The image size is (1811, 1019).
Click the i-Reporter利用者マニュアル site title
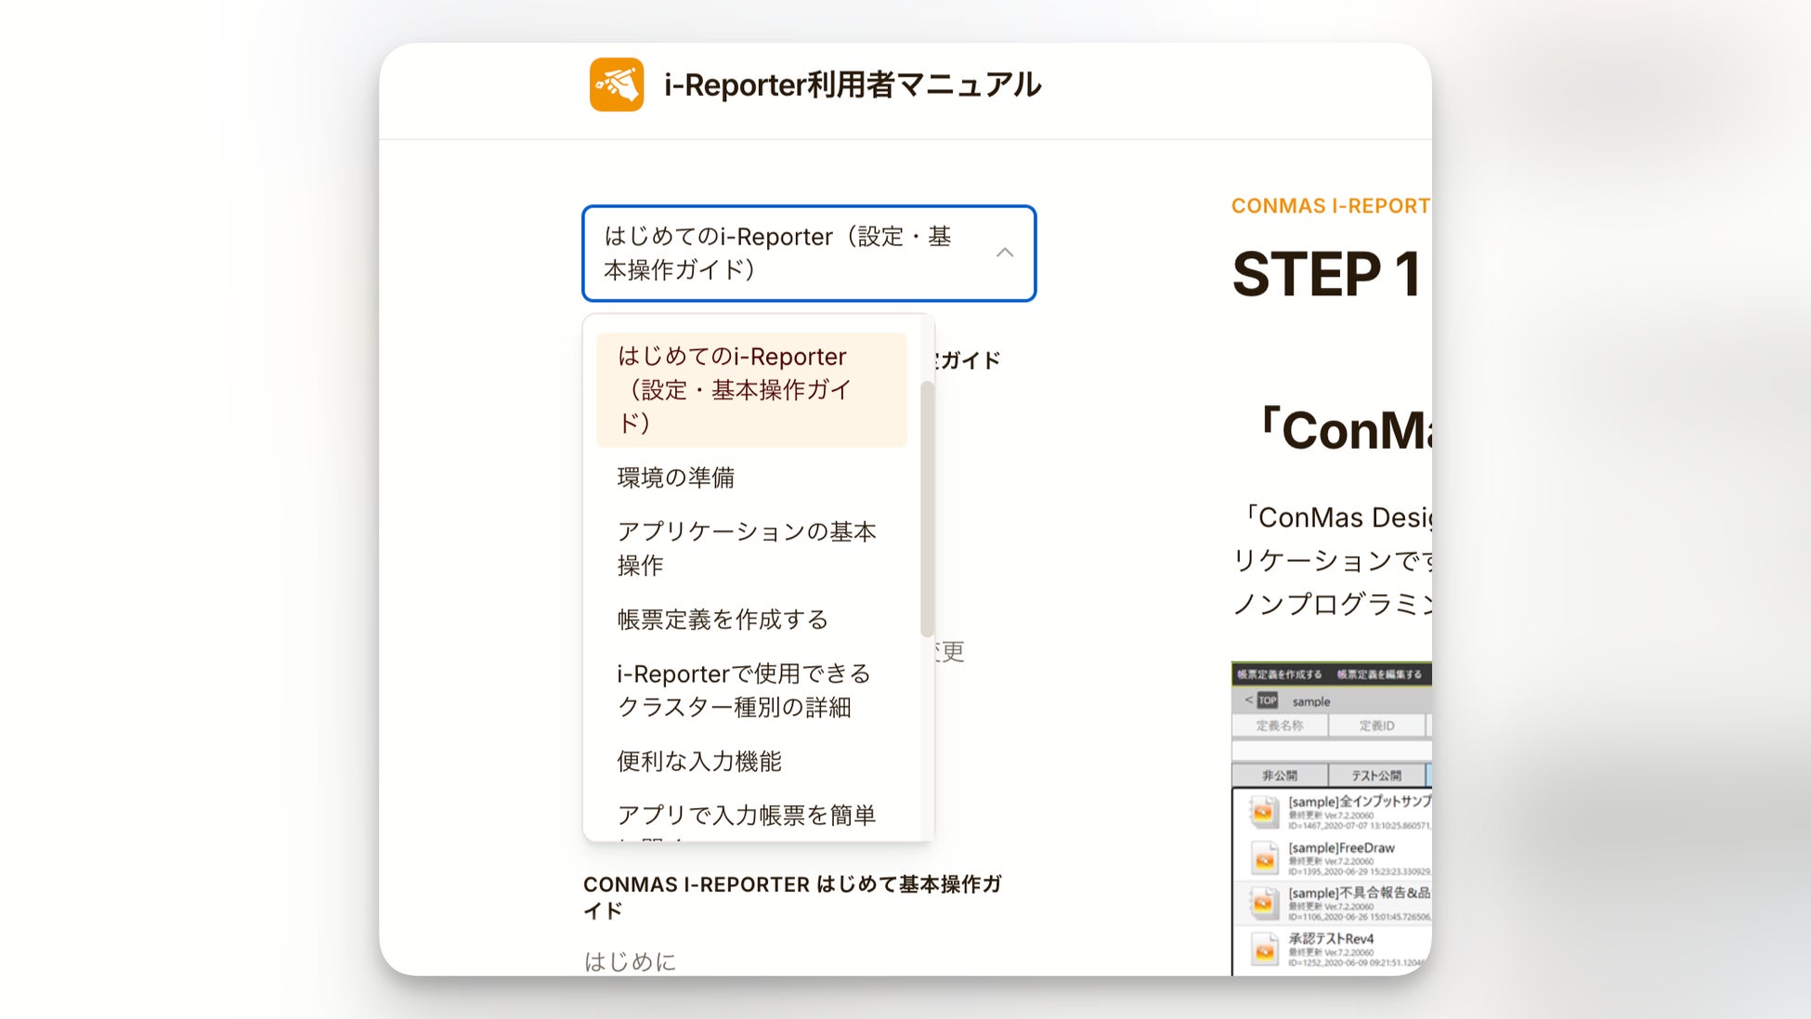tap(852, 85)
